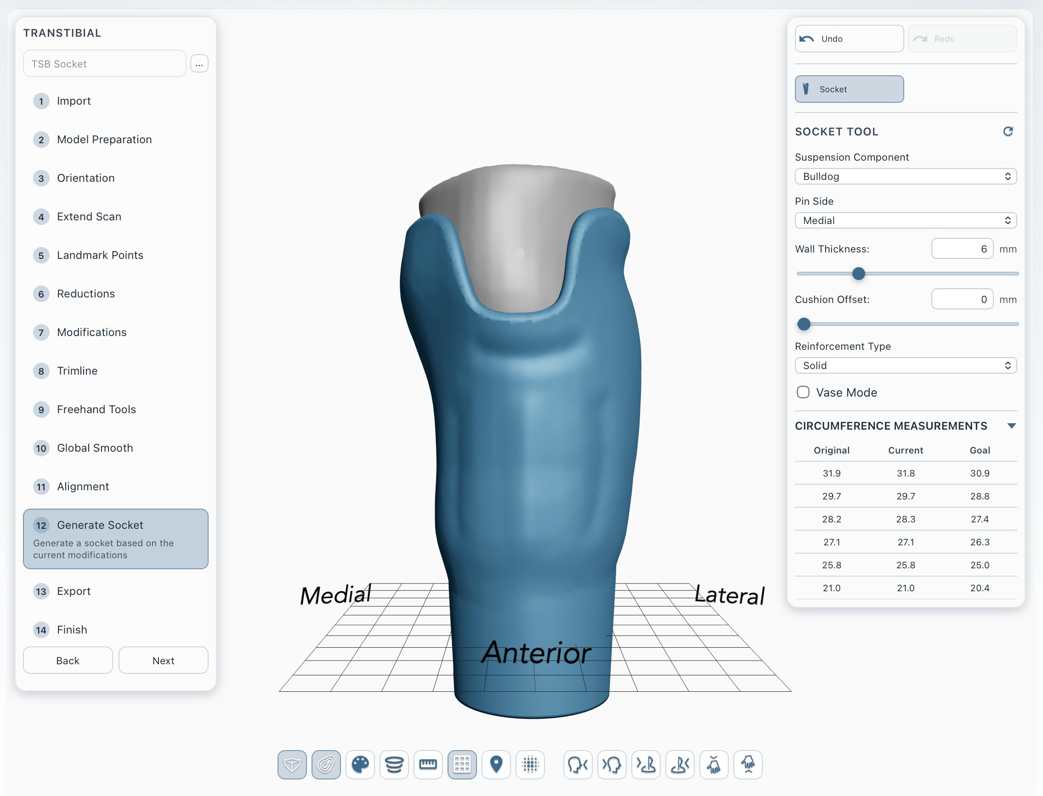
Task: Enable the Vase Mode checkbox
Action: [x=803, y=392]
